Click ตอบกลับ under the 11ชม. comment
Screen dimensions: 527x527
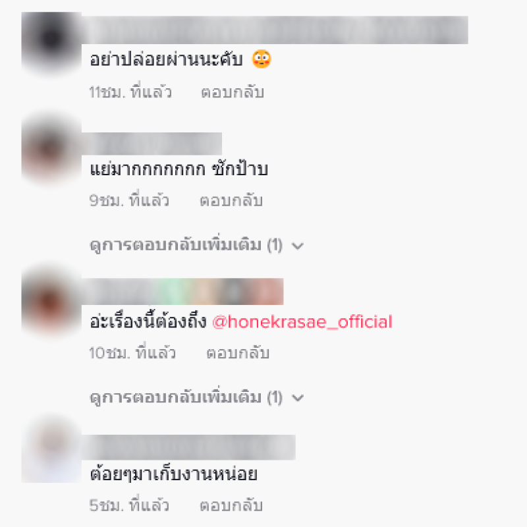(x=233, y=92)
